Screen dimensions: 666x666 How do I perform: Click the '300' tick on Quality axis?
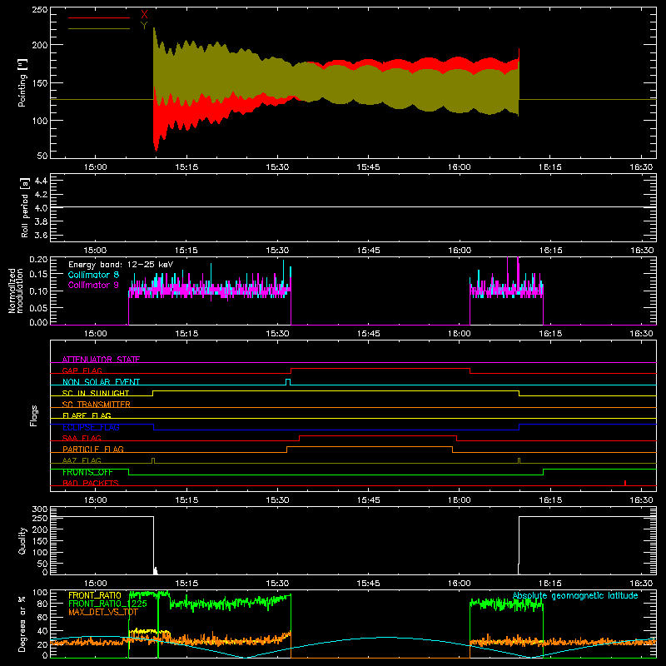pos(40,509)
